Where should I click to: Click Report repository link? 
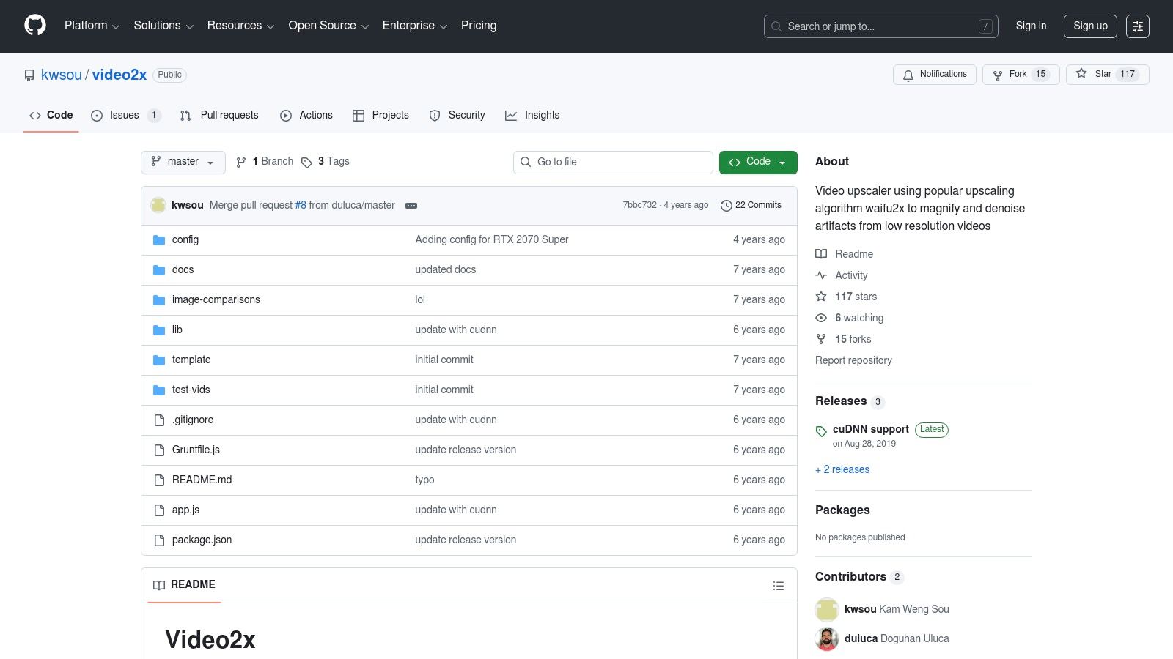[853, 361]
